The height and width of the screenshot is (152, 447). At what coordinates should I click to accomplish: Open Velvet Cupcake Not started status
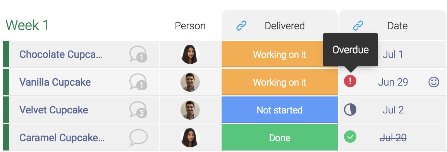coord(279,110)
